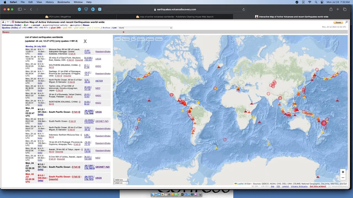
Task: Click the red square quake icon before the title
Action: tap(13, 22)
